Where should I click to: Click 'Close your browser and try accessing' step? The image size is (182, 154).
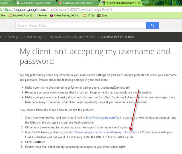76,127
